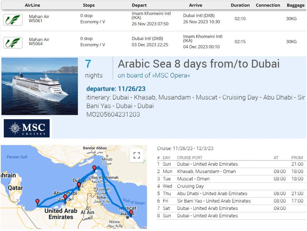The width and height of the screenshot is (307, 231).
Task: Click the Dubai red map pin
Action: click(x=79, y=185)
